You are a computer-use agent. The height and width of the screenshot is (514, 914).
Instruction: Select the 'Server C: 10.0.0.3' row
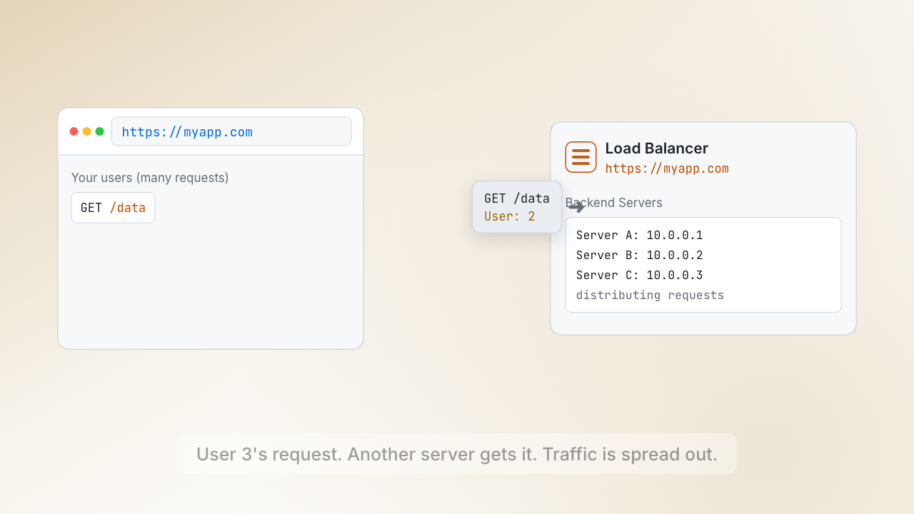640,275
